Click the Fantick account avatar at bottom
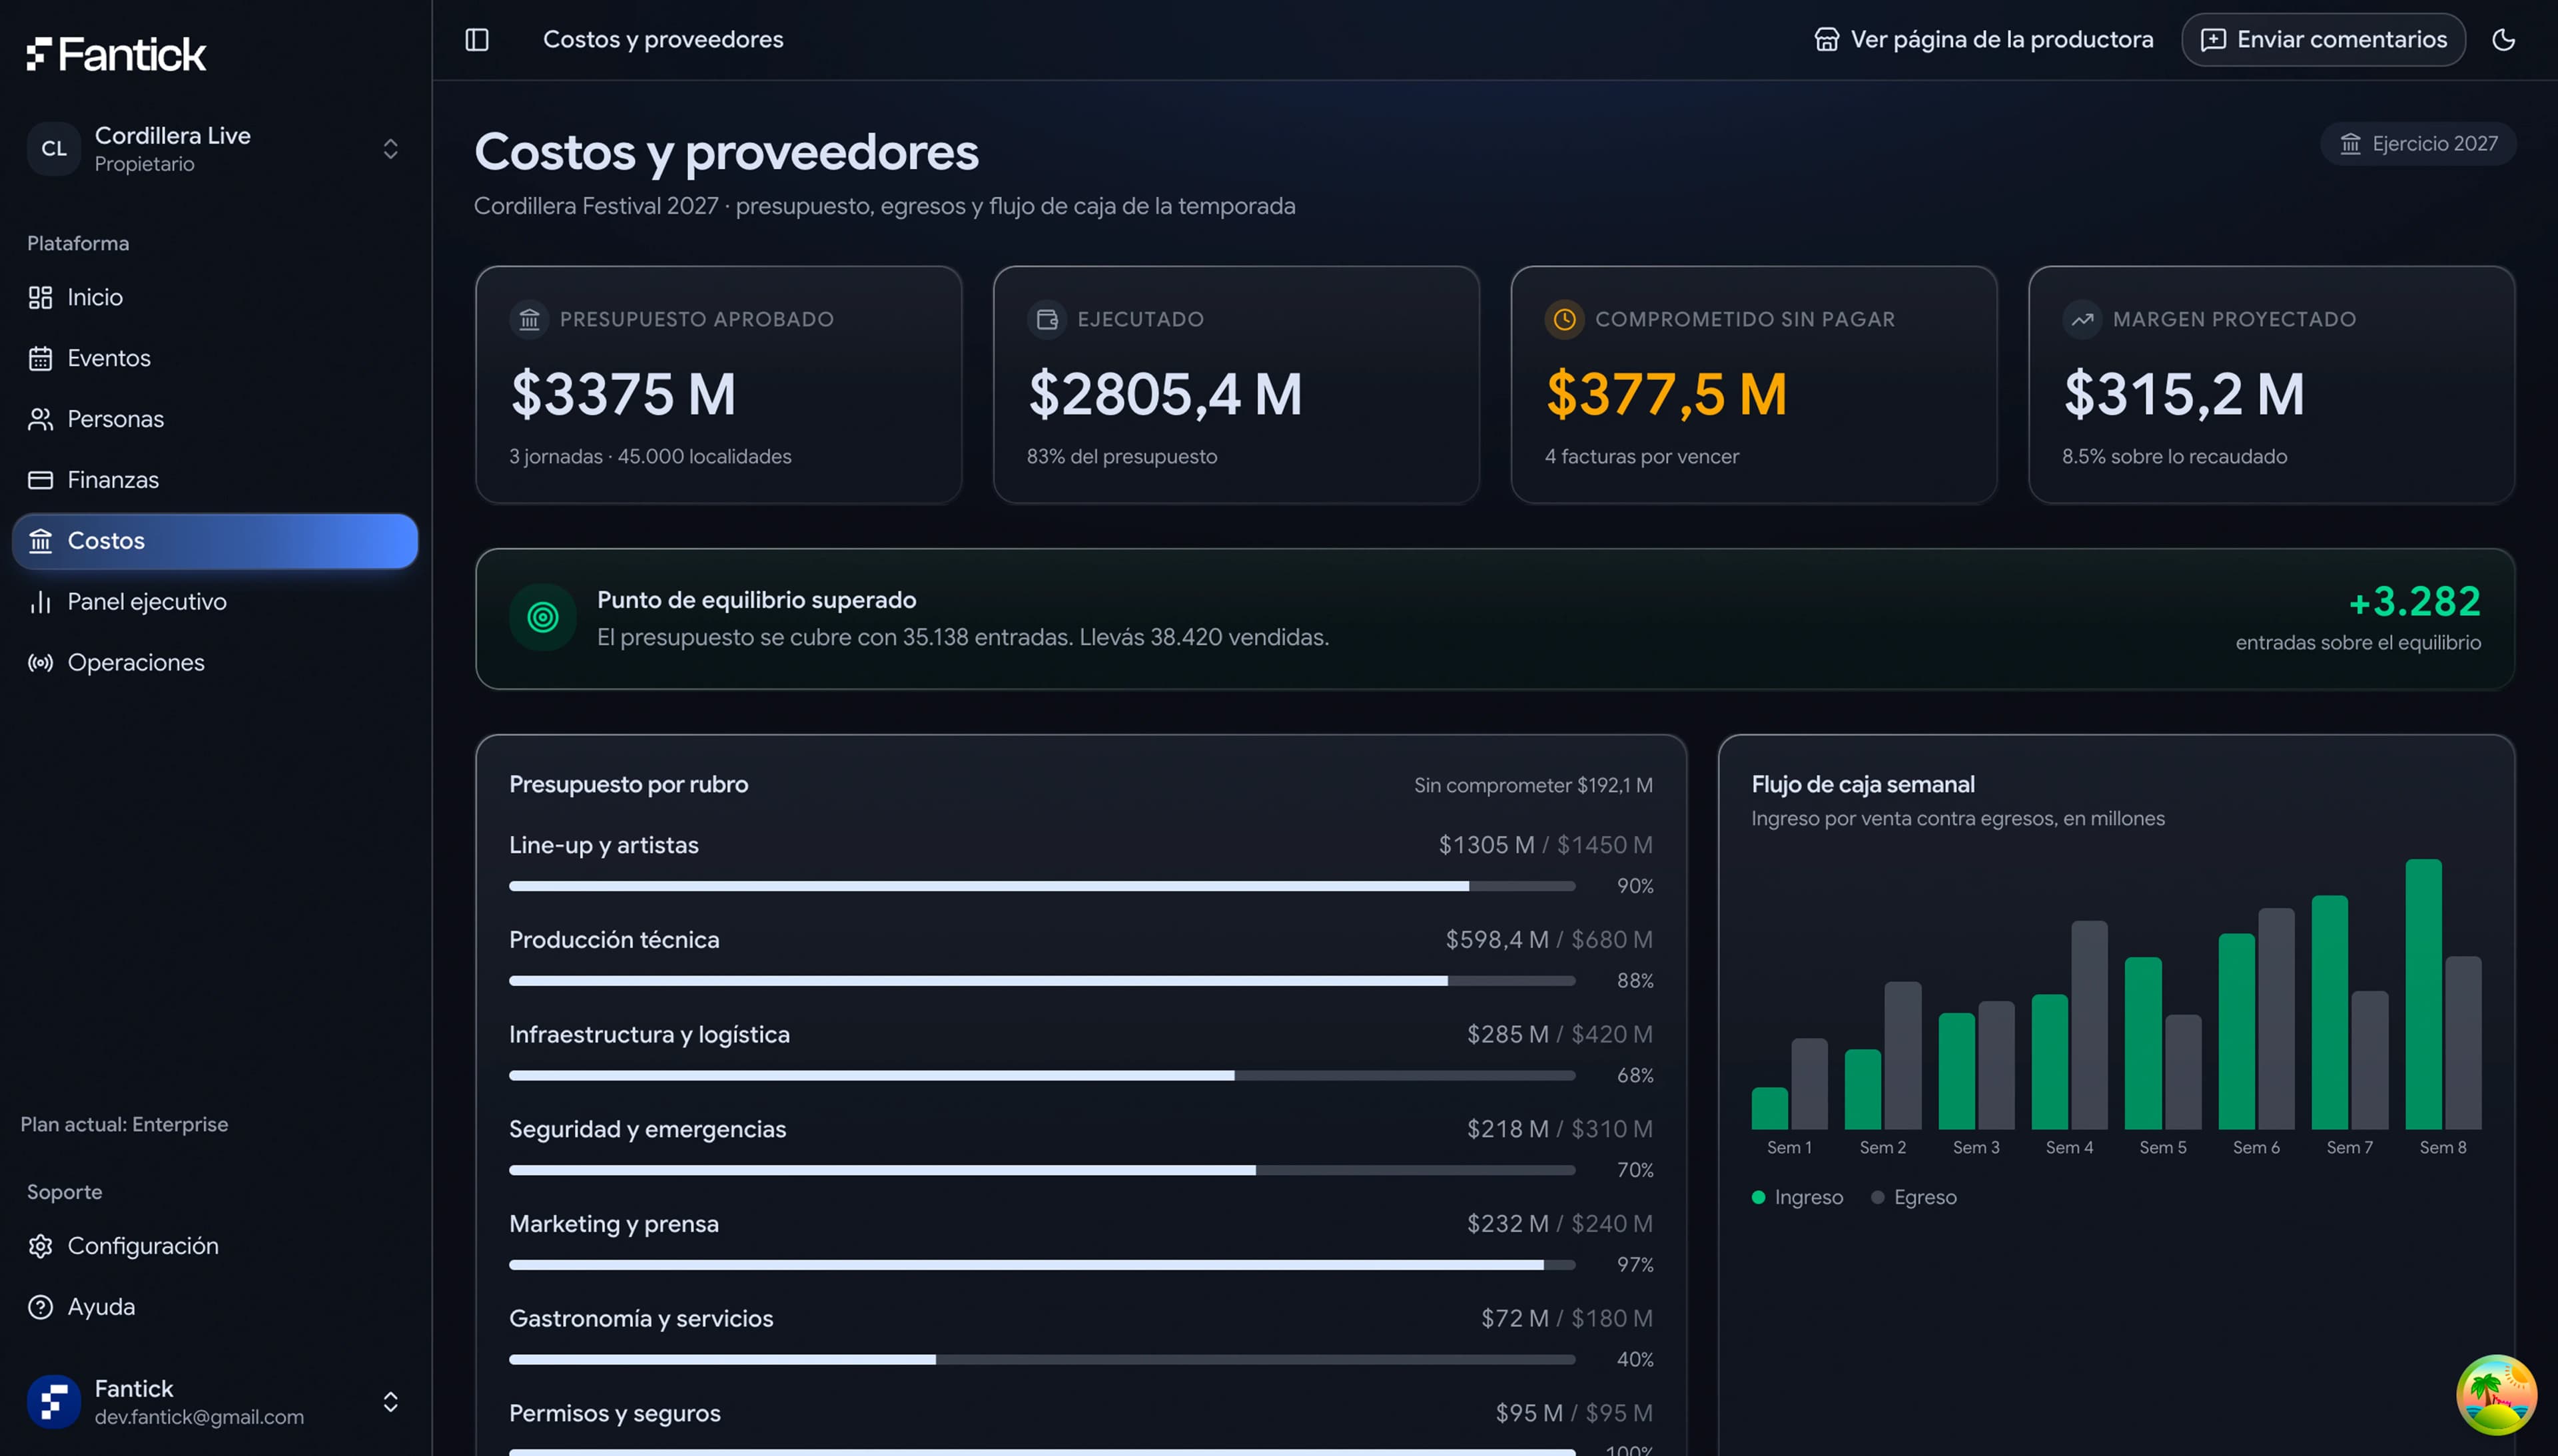The width and height of the screenshot is (2558, 1456). (54, 1401)
